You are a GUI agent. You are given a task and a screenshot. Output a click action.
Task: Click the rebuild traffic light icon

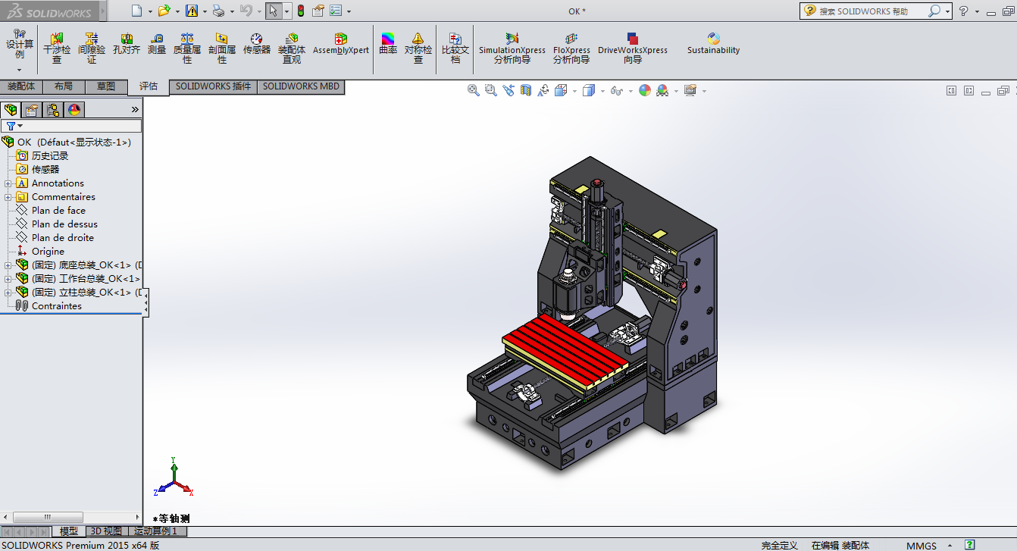click(301, 11)
